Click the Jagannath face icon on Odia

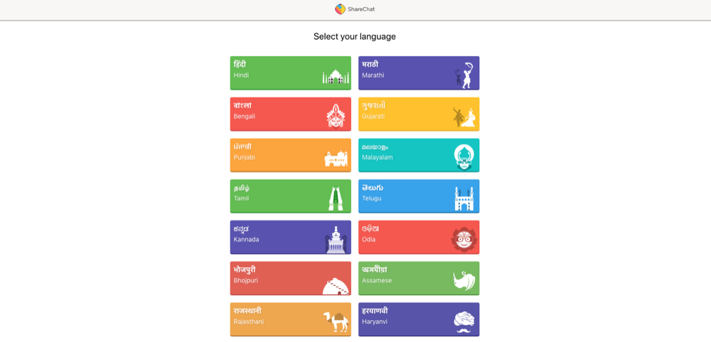coord(464,240)
